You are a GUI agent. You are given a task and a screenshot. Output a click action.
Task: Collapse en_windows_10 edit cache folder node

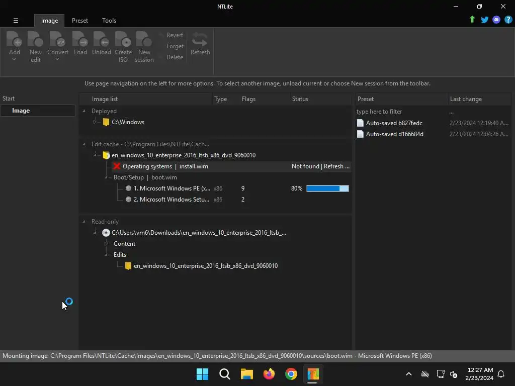[x=95, y=155]
